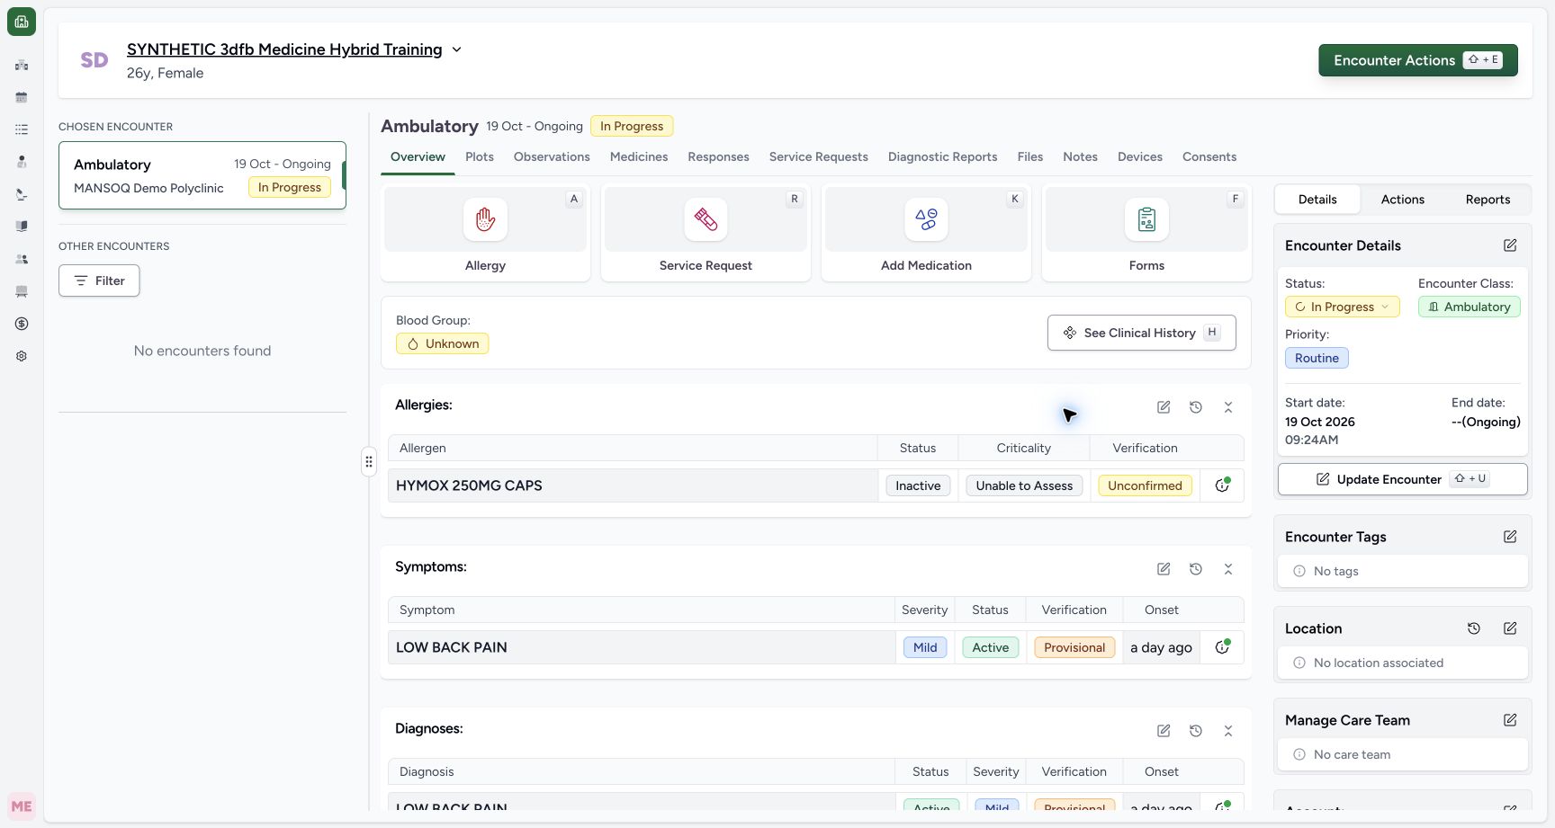Grab the sidebar collapse handle
The width and height of the screenshot is (1555, 828).
[x=369, y=461]
